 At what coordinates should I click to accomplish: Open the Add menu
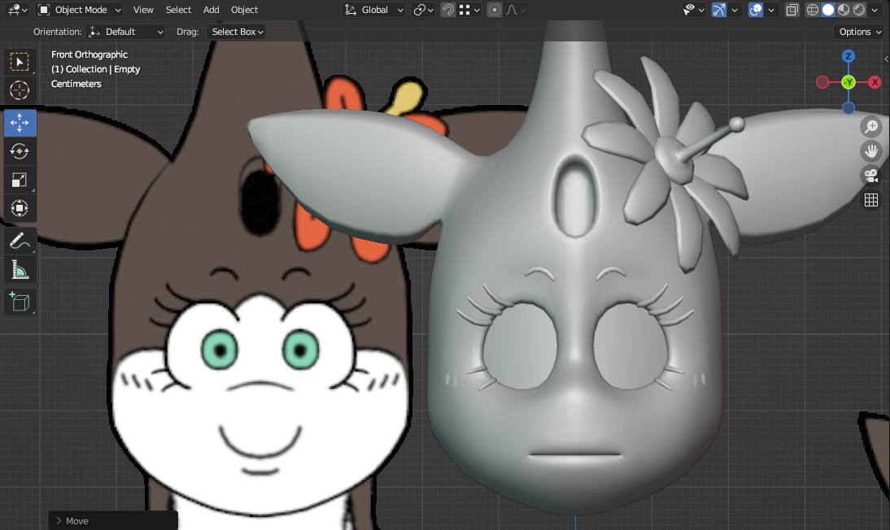pyautogui.click(x=211, y=10)
